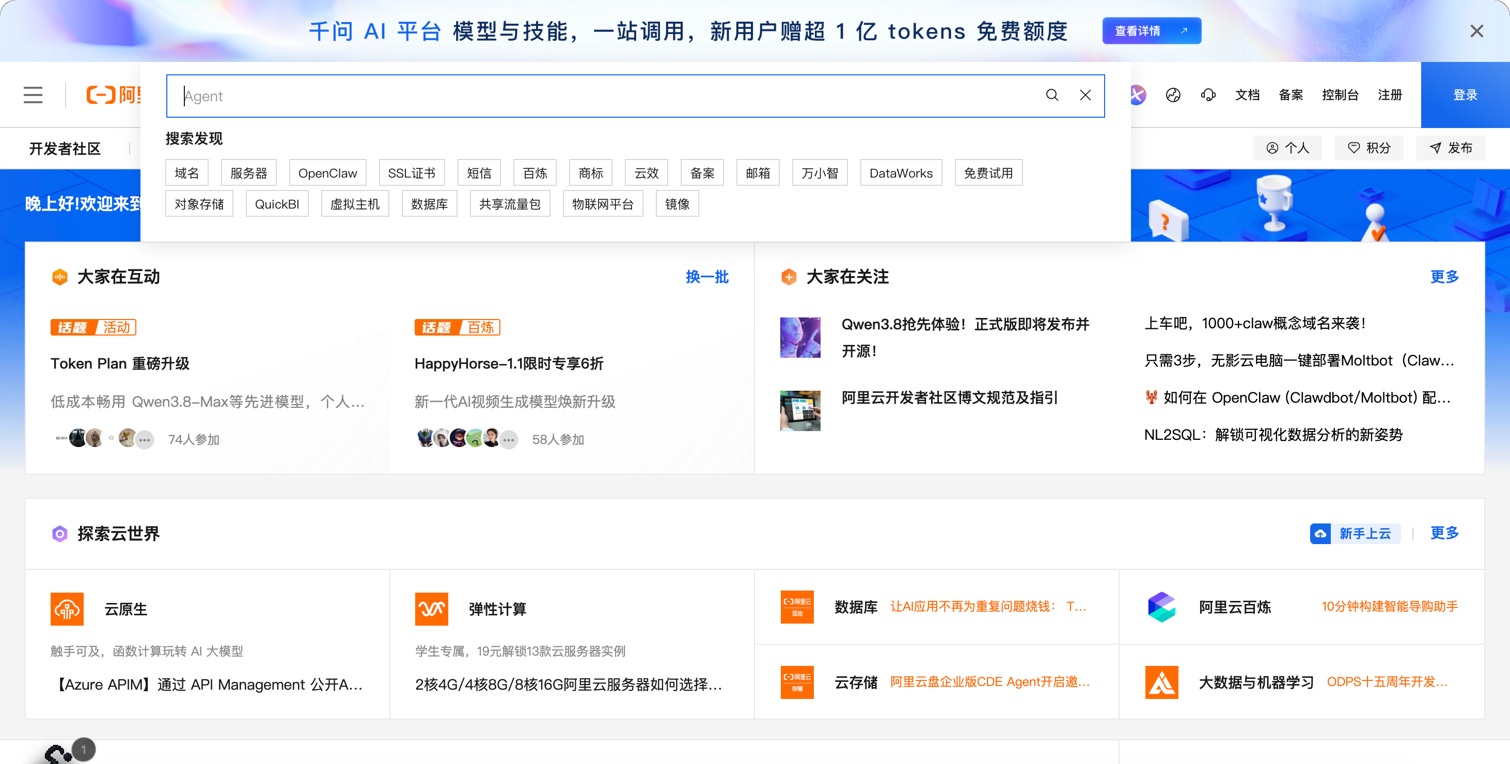
Task: Open 10分钟构建智能导购助手 link
Action: pyautogui.click(x=1390, y=607)
